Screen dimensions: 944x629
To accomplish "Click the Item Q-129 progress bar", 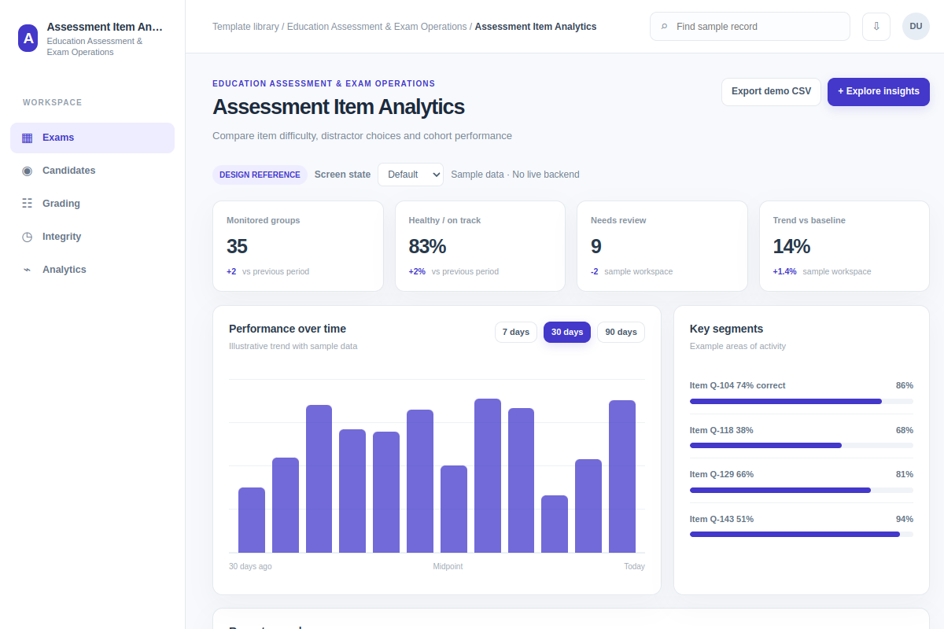I will pos(802,490).
